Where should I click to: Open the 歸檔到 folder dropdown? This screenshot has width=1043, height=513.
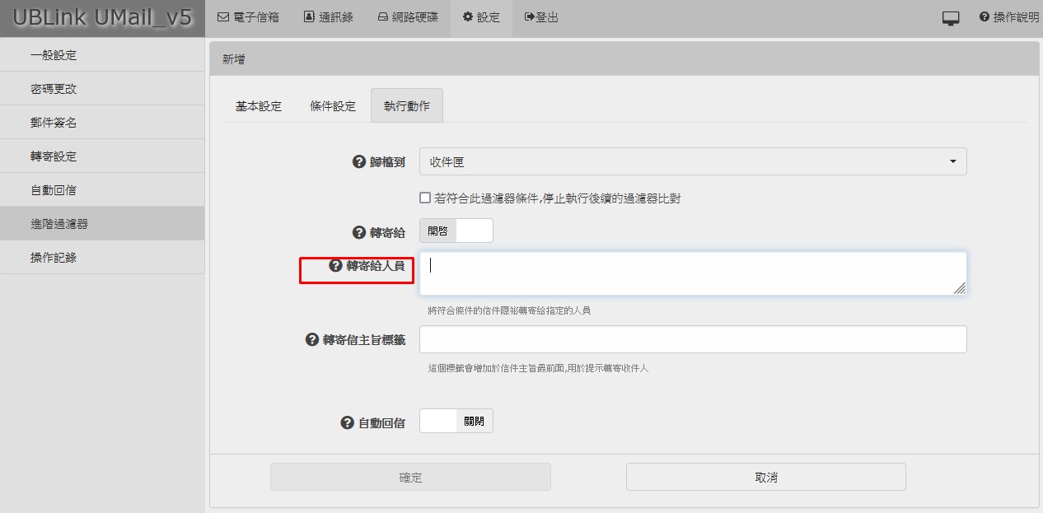click(x=692, y=162)
